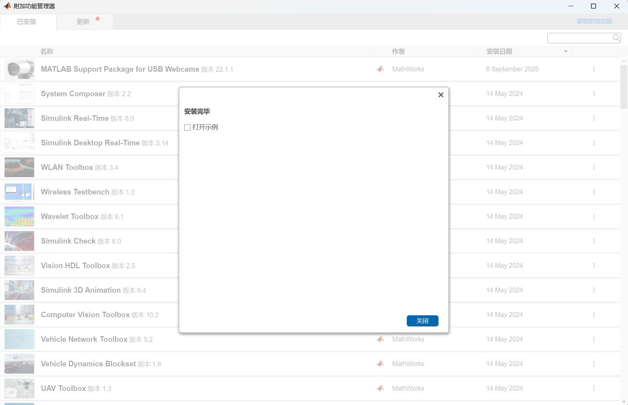Select the Vision HDL Toolbox name
This screenshot has height=405, width=628.
coord(75,266)
